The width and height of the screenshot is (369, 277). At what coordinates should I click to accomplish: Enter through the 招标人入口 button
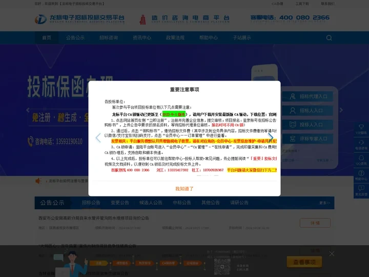(x=307, y=110)
